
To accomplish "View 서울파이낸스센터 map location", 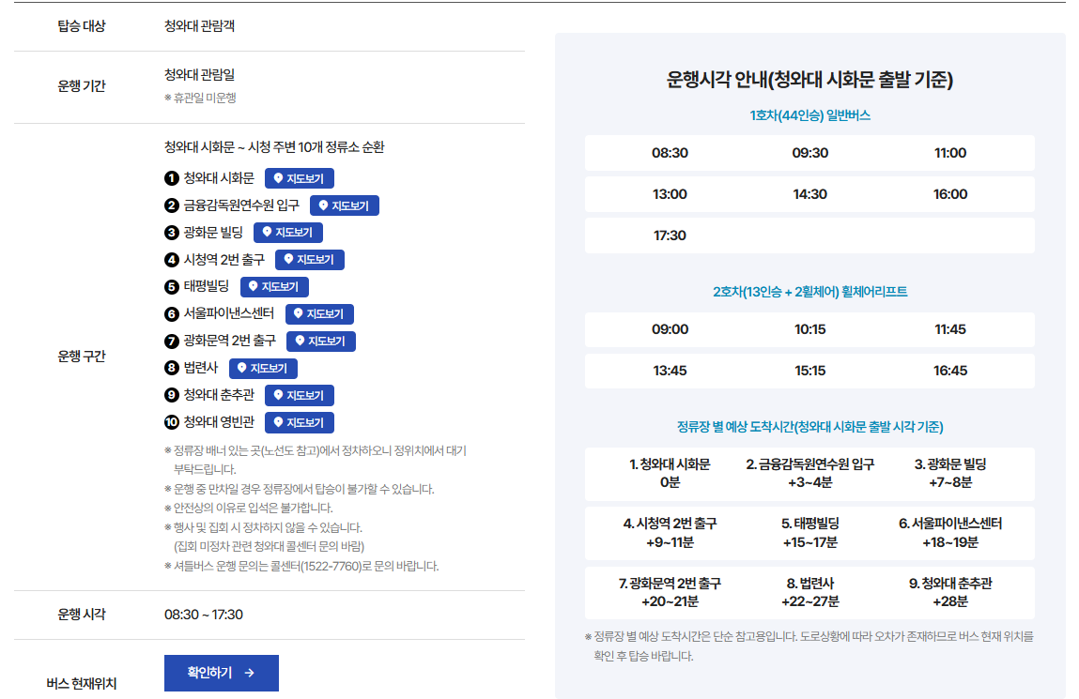I will pyautogui.click(x=320, y=314).
